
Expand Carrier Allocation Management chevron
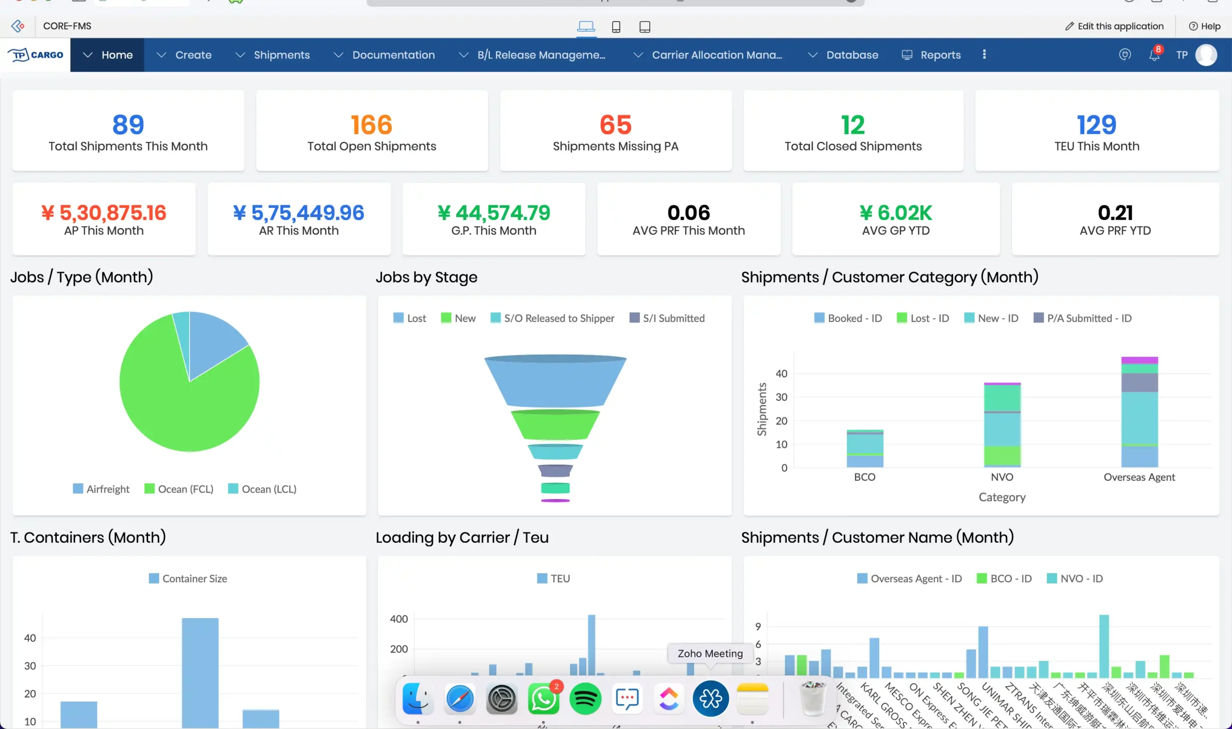638,55
